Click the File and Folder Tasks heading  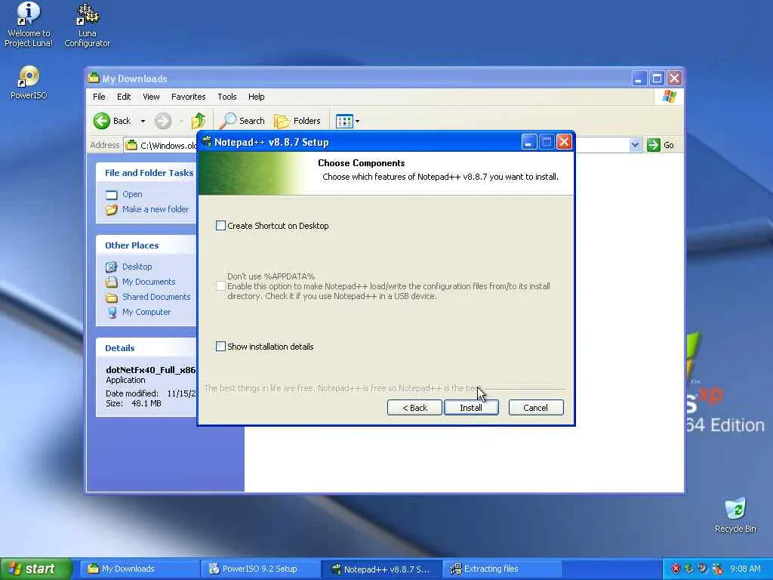[149, 173]
